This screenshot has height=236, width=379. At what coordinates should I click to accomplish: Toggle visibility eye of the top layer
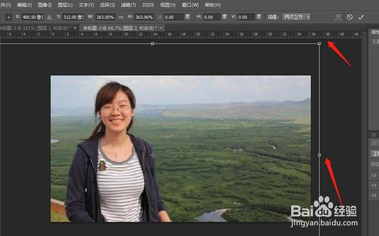(x=374, y=175)
